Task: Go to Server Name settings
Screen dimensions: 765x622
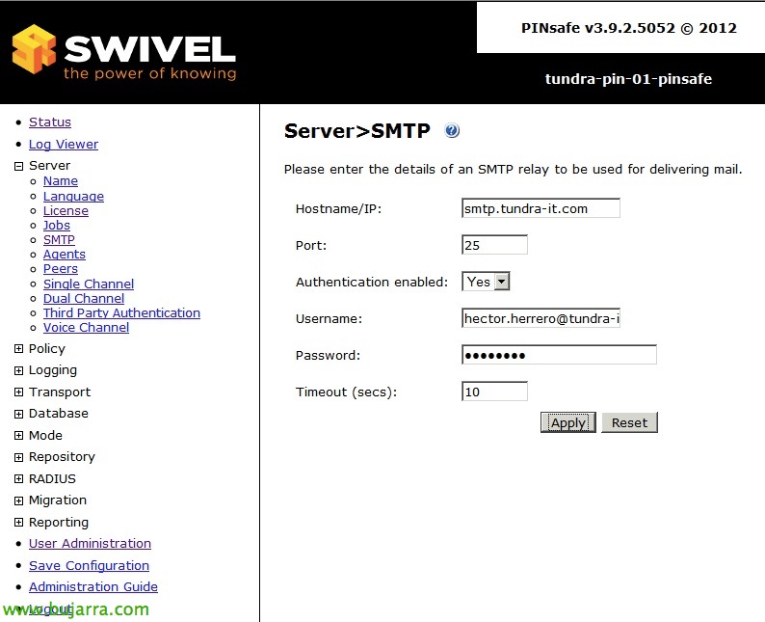Action: (x=61, y=181)
